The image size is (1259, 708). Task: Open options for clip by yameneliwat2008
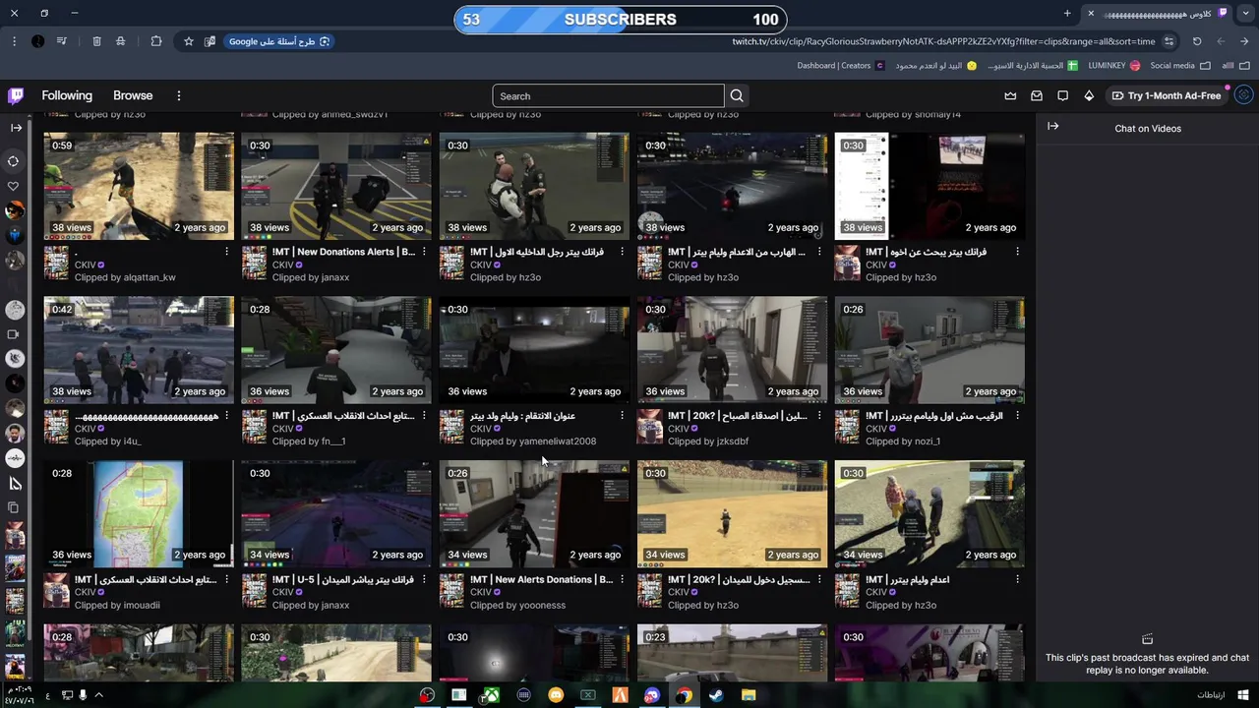pos(622,416)
